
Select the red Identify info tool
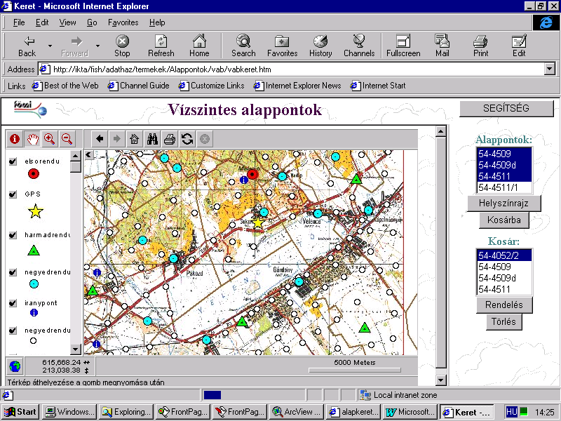14,139
